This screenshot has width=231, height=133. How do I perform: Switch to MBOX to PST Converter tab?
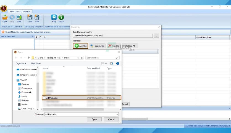click(x=20, y=12)
